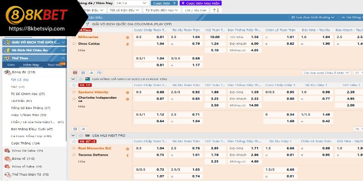Favorite Spokane Velocity with its star
Image resolution: width=363 pixels, height=181 pixels.
click(x=74, y=92)
